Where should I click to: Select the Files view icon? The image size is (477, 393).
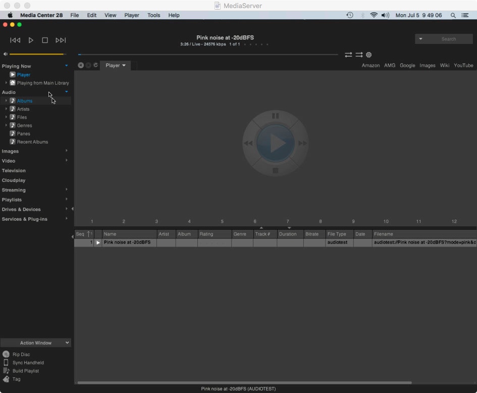pos(13,117)
